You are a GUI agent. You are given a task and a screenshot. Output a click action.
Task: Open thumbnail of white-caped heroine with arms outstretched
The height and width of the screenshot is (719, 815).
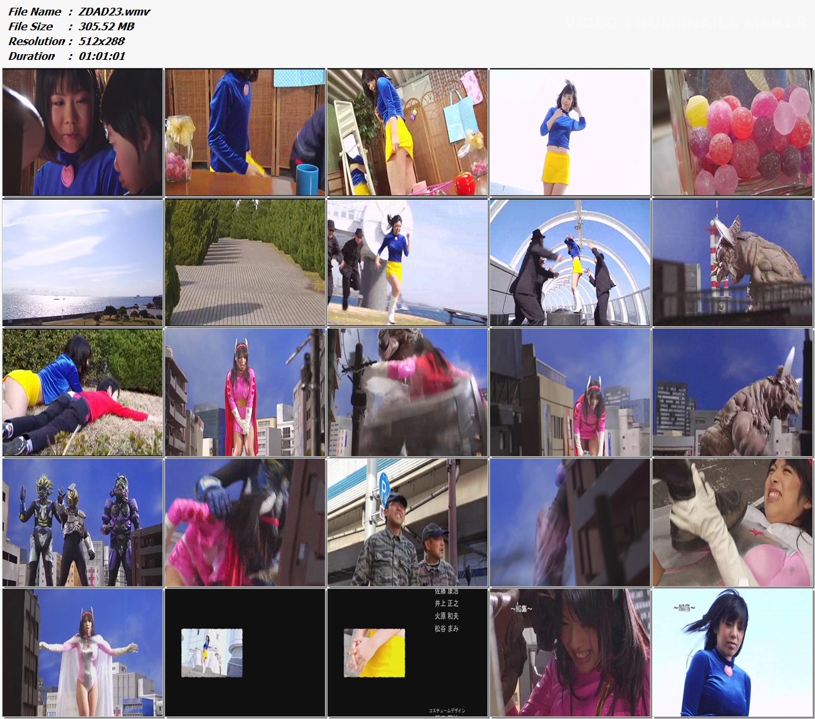(83, 653)
